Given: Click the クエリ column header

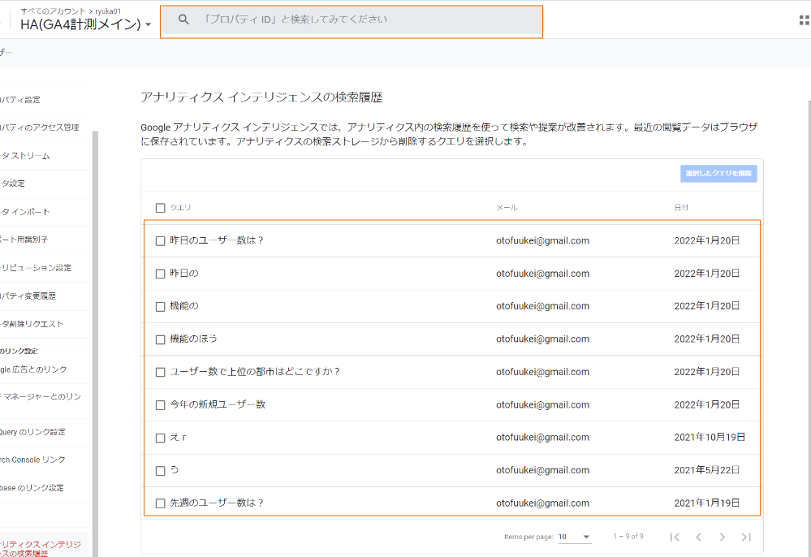Looking at the screenshot, I should tap(180, 207).
